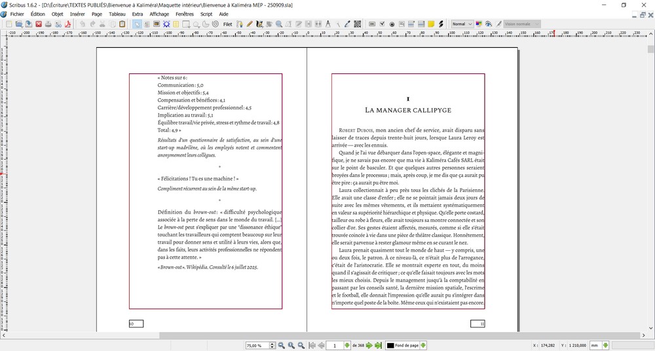
Task: Open the Page menu
Action: tap(97, 14)
